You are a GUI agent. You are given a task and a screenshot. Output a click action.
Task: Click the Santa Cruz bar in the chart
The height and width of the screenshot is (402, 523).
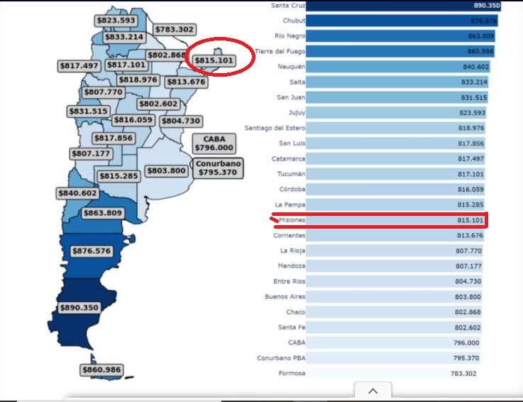coord(404,6)
